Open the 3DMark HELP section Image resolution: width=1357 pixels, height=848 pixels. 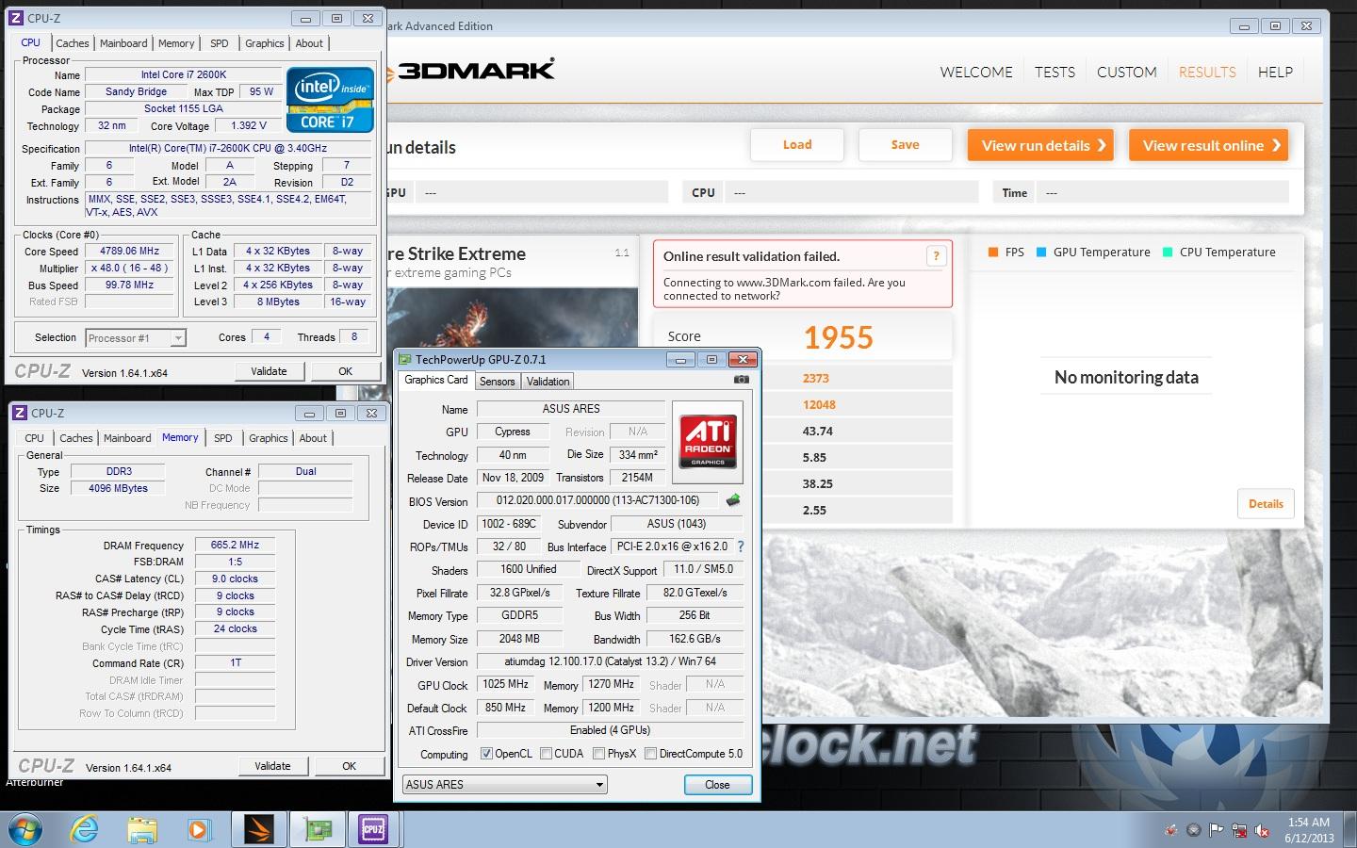(x=1275, y=72)
